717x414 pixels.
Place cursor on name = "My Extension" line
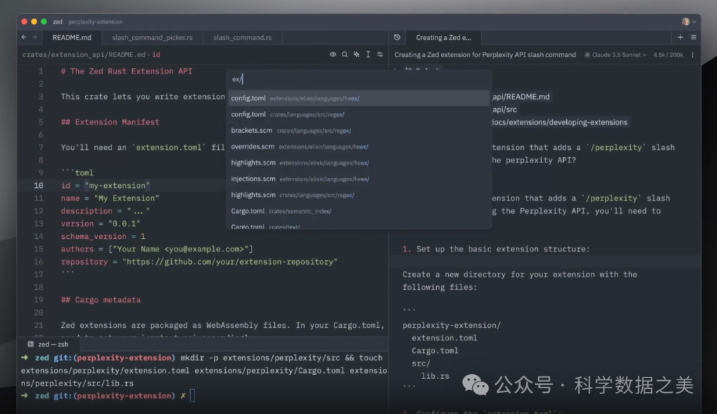pos(110,198)
